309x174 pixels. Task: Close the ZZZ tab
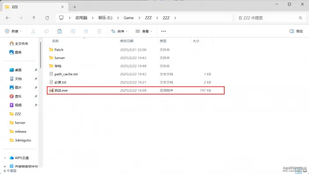[x=62, y=7]
